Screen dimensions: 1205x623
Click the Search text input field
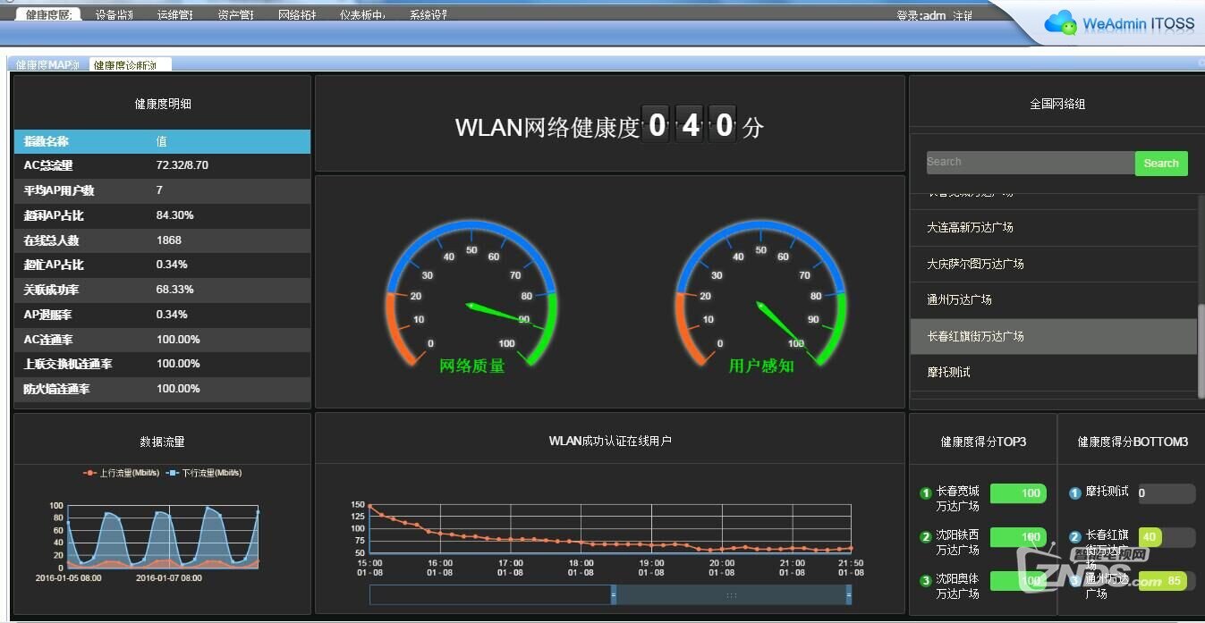tap(1030, 163)
